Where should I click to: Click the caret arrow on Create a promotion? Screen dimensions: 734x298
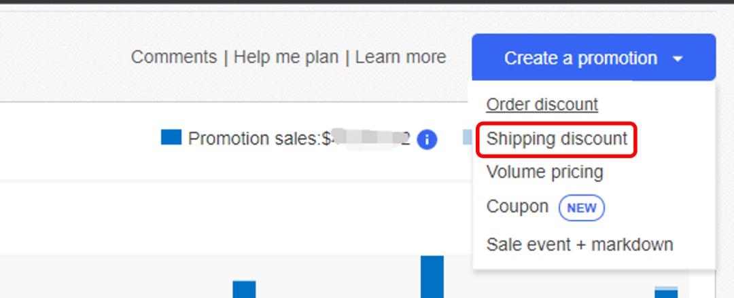pos(678,59)
